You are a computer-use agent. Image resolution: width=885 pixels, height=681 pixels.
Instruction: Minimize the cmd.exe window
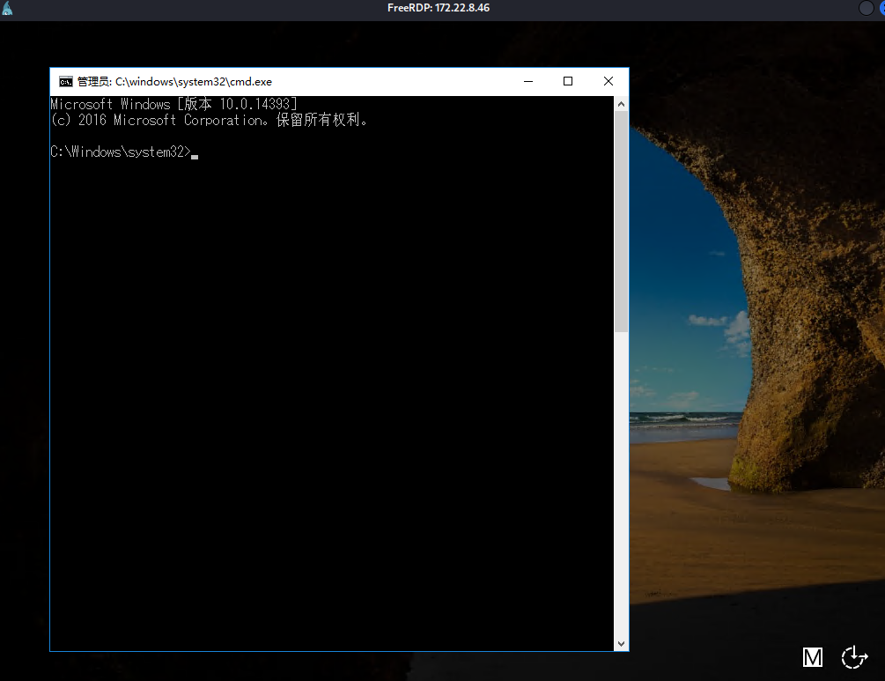pos(528,82)
